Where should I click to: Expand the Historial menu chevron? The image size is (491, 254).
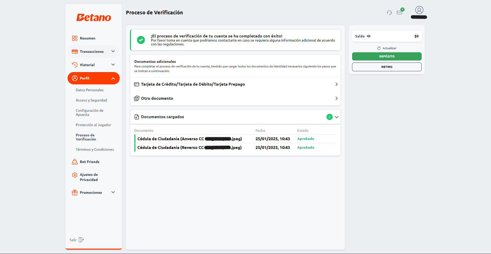[x=113, y=65]
